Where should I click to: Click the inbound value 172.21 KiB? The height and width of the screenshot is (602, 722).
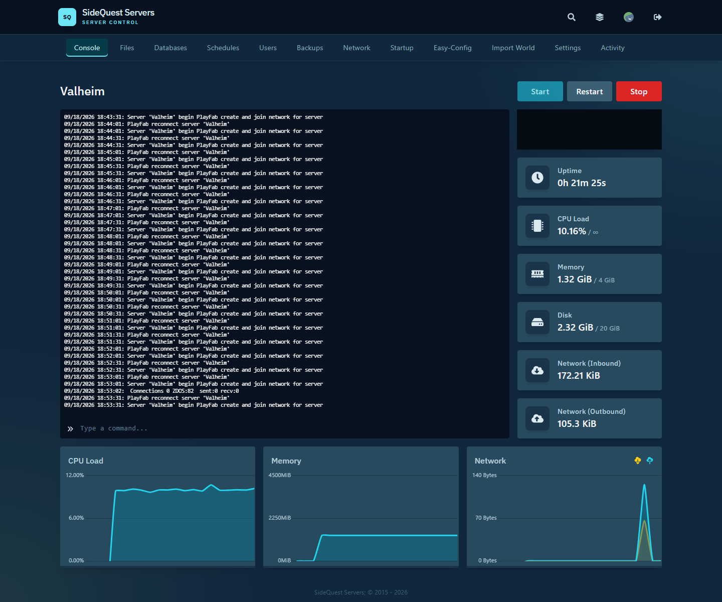point(579,376)
